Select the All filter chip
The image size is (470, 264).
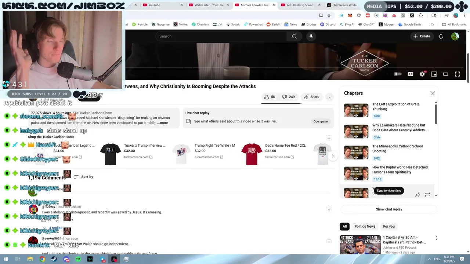(x=344, y=227)
